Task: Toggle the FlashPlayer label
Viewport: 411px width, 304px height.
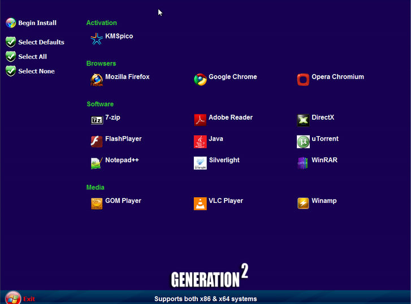Action: (x=123, y=139)
